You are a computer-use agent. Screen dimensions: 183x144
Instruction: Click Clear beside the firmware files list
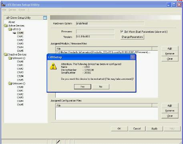pos(170,59)
